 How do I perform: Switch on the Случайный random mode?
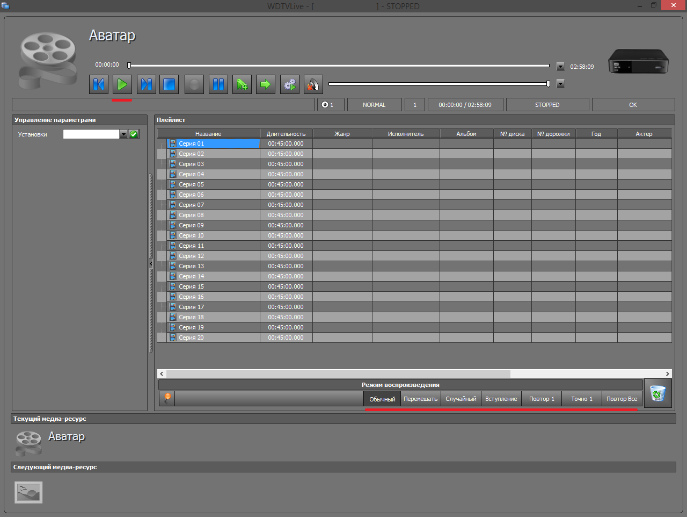[461, 399]
